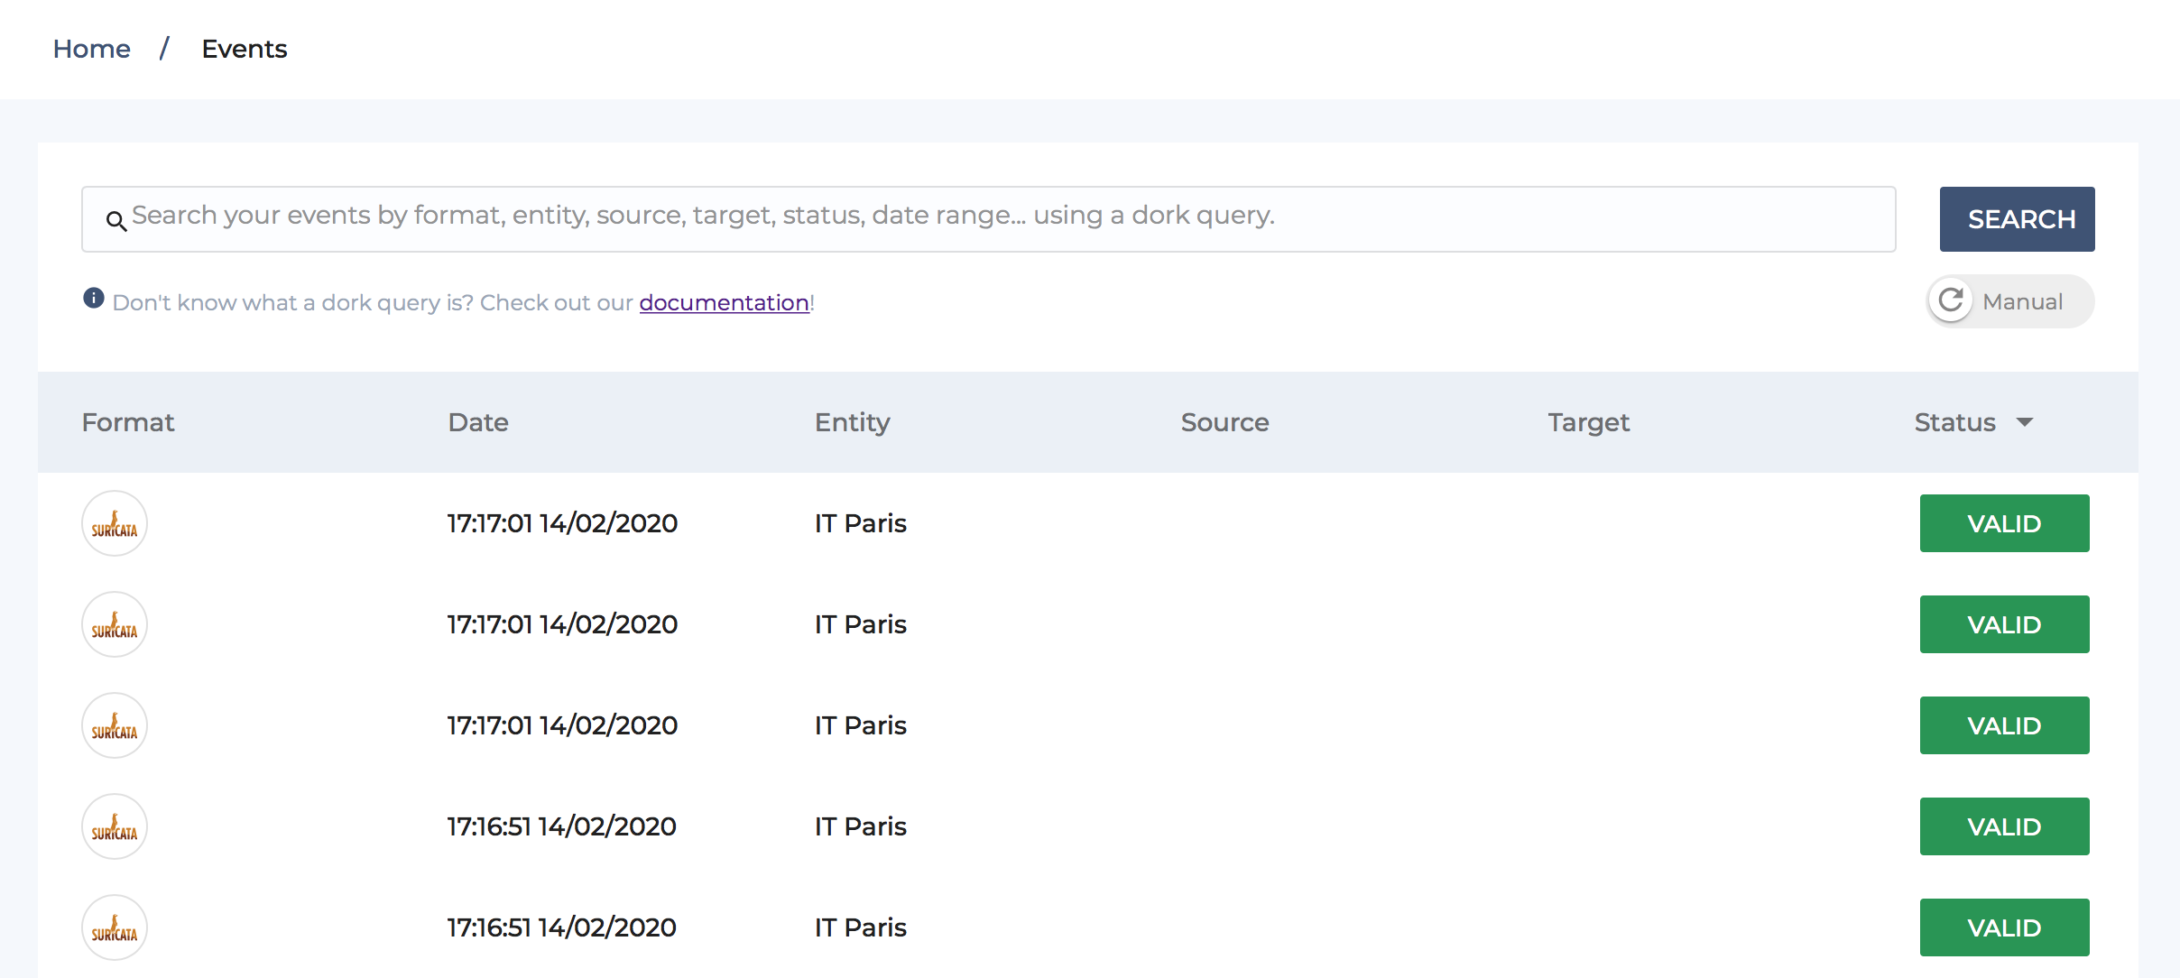Click the Suricata icon in the second row

click(x=115, y=624)
